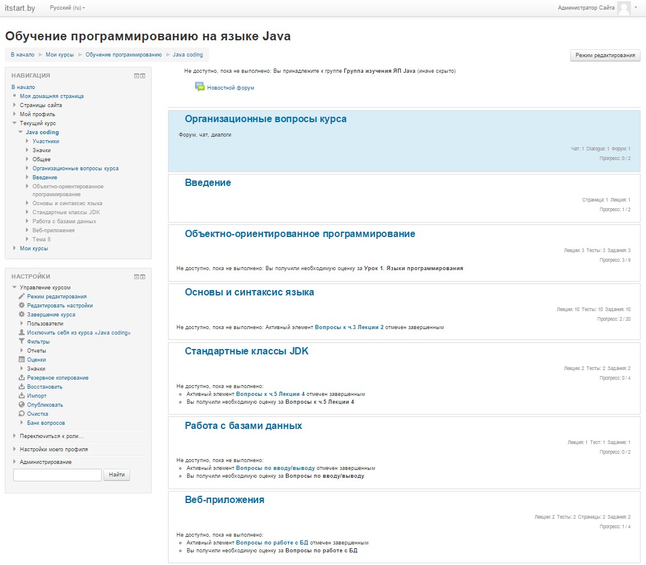Click the Администратор Сайта user name

(586, 8)
